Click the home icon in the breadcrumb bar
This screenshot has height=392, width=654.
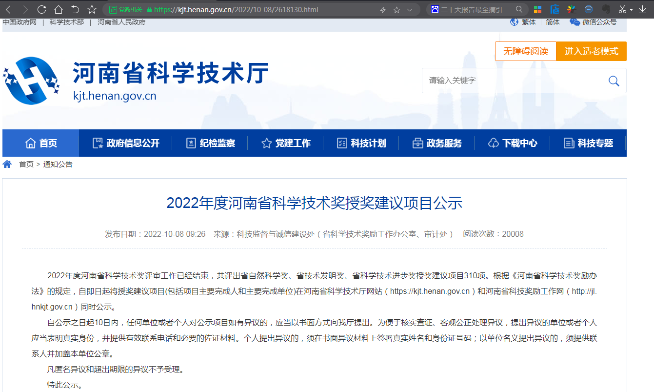(7, 164)
